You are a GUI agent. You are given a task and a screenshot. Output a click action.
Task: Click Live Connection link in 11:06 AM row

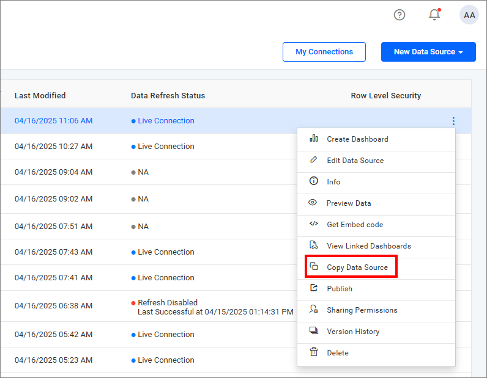click(166, 121)
